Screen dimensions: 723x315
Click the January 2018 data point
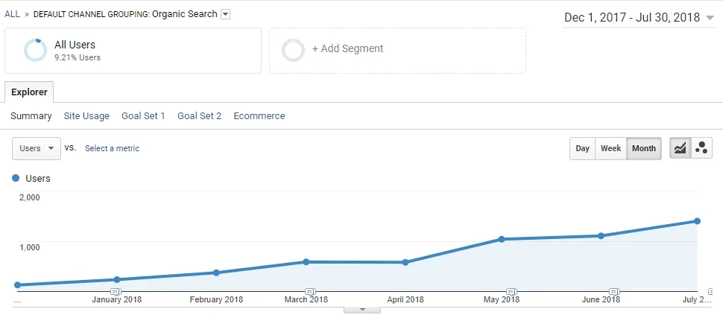pos(117,279)
